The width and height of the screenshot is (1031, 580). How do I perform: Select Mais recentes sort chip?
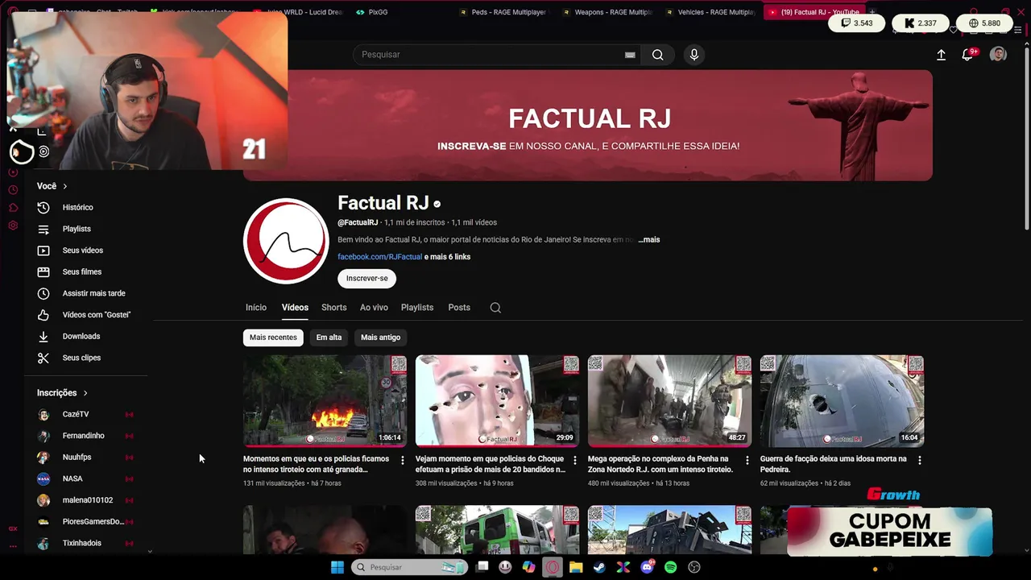click(x=273, y=338)
